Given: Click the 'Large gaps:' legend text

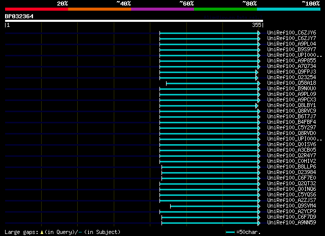Looking at the screenshot, I should (x=21, y=232).
